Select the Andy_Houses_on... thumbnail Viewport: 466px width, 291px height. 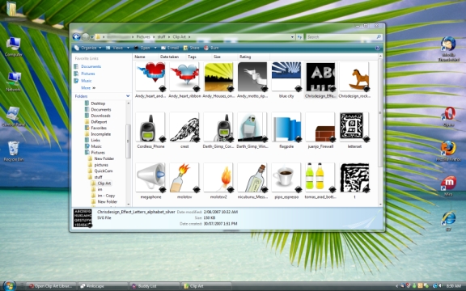click(218, 77)
